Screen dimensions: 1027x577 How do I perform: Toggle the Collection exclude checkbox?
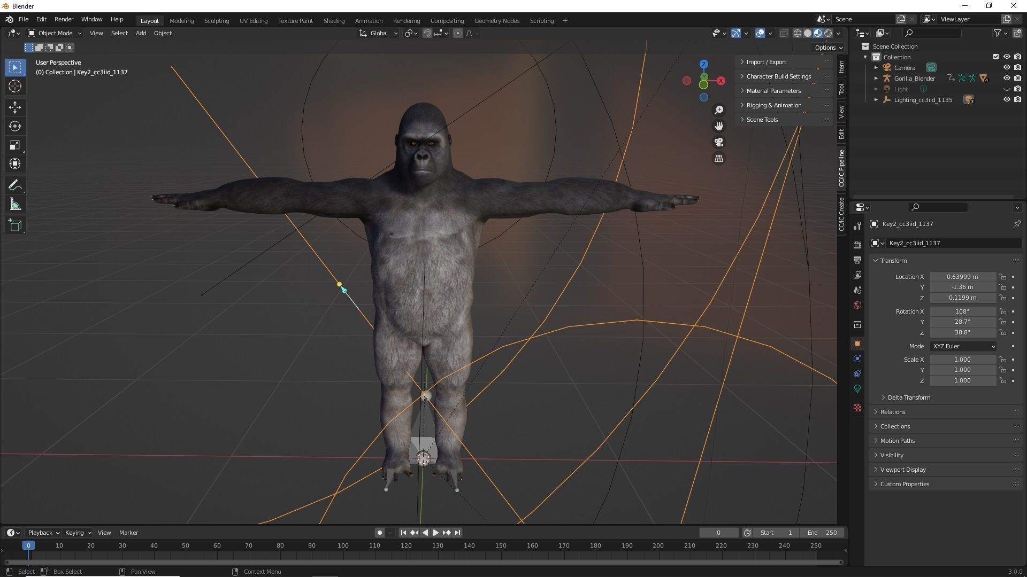tap(996, 57)
